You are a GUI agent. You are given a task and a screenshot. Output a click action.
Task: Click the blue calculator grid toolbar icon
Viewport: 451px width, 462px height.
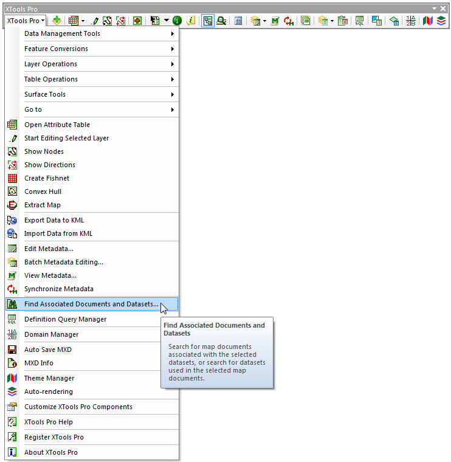click(238, 21)
